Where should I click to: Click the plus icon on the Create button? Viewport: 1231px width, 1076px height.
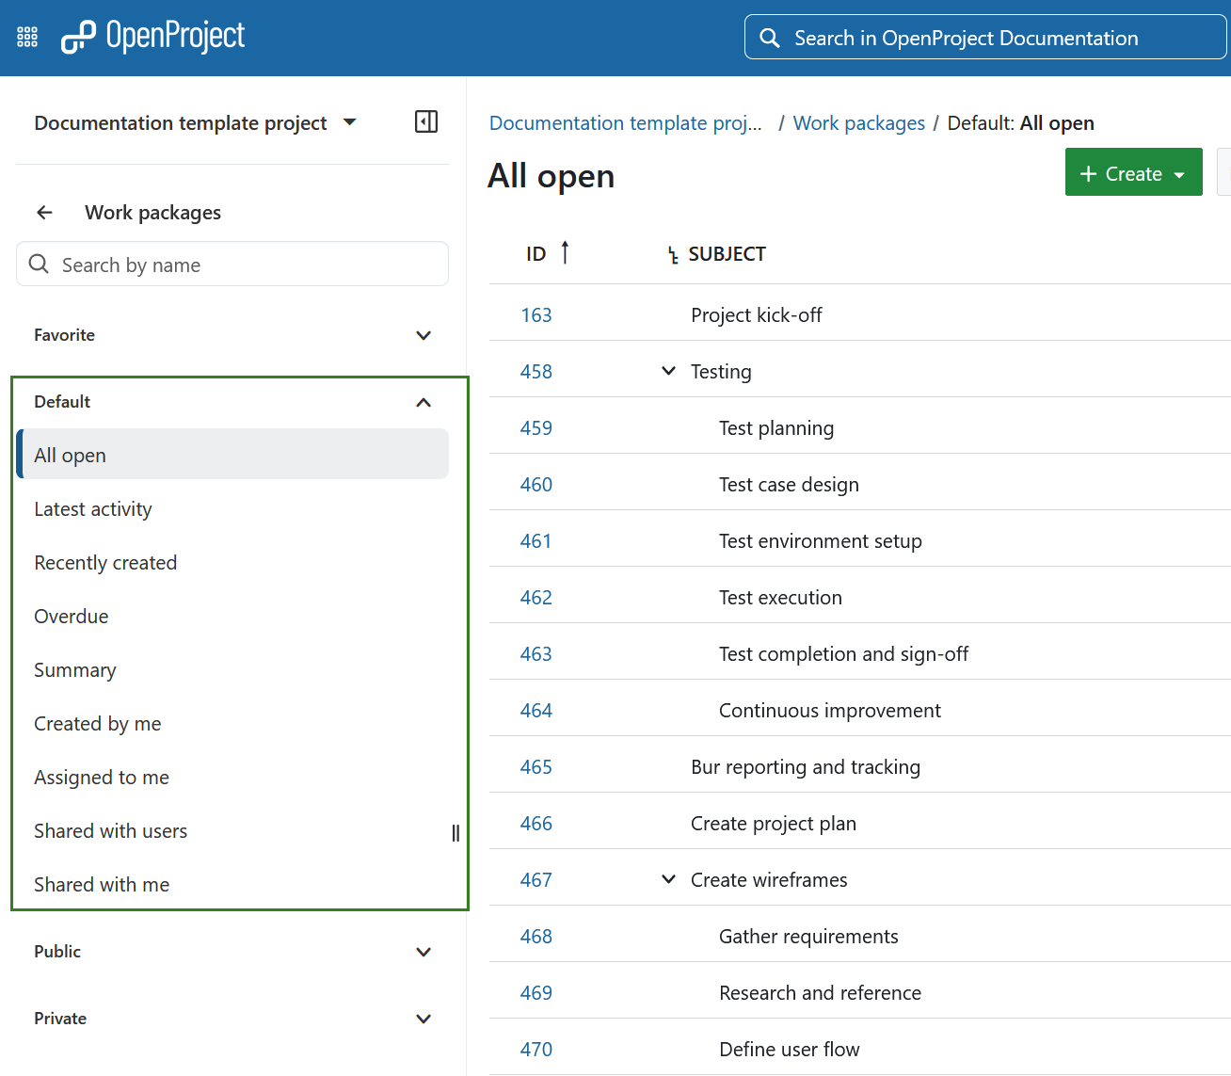click(x=1089, y=172)
